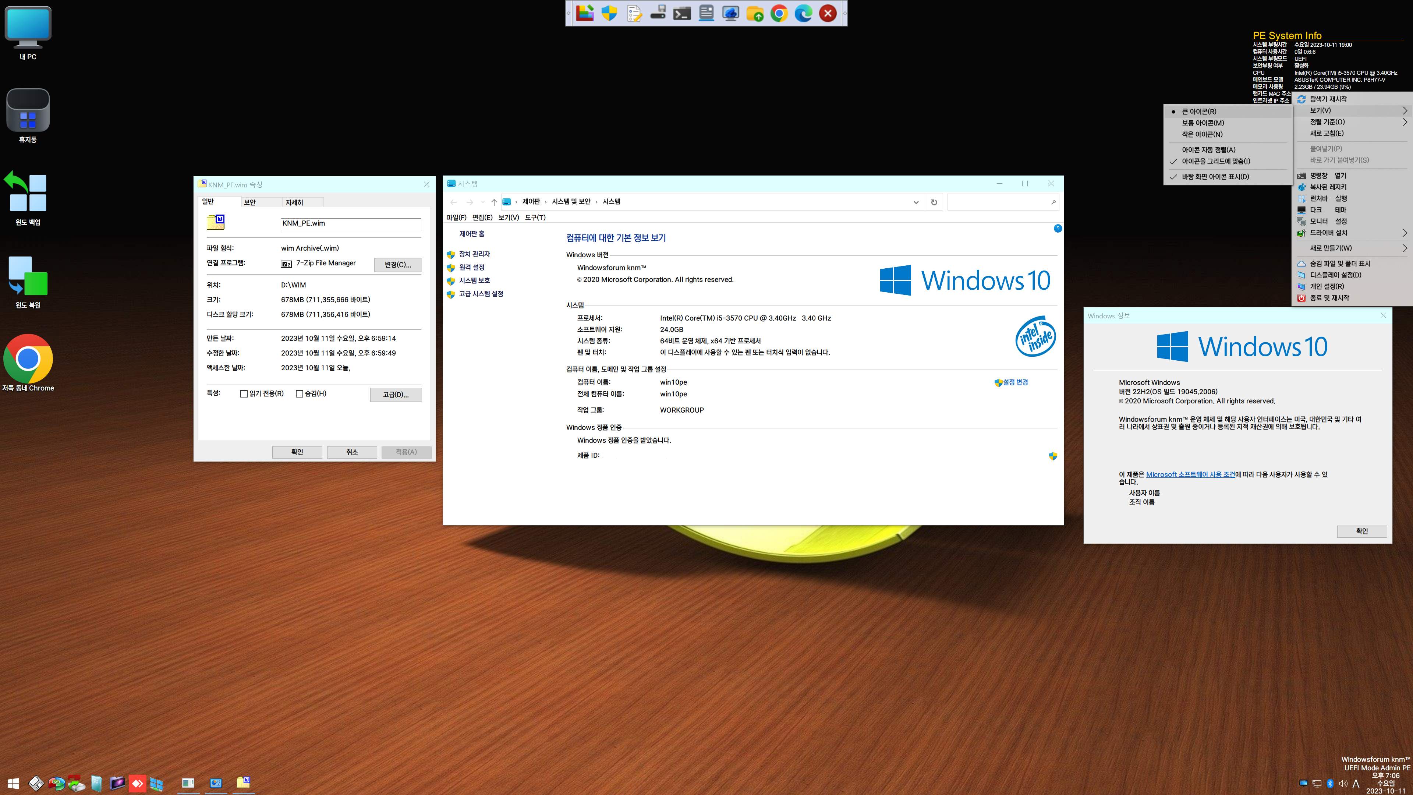
Task: Expand the Driver install (드라이버 설치) submenu
Action: (1353, 233)
